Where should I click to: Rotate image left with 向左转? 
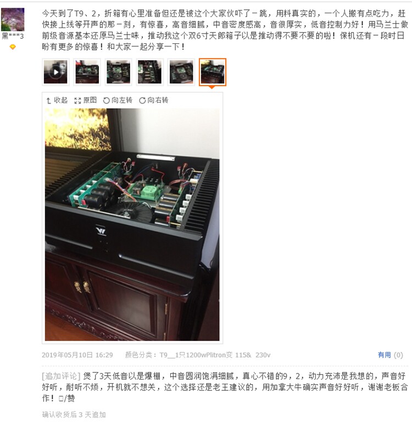[118, 100]
